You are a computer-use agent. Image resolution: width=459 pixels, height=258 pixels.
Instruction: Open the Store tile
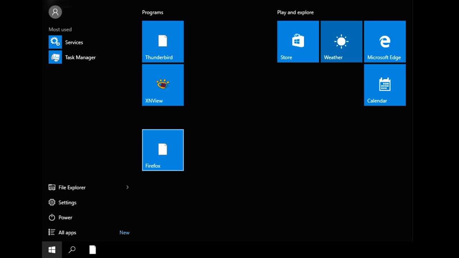[298, 42]
